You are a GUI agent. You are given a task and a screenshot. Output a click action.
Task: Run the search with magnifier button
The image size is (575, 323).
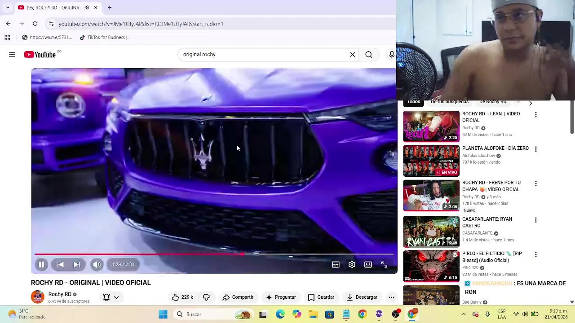(369, 55)
